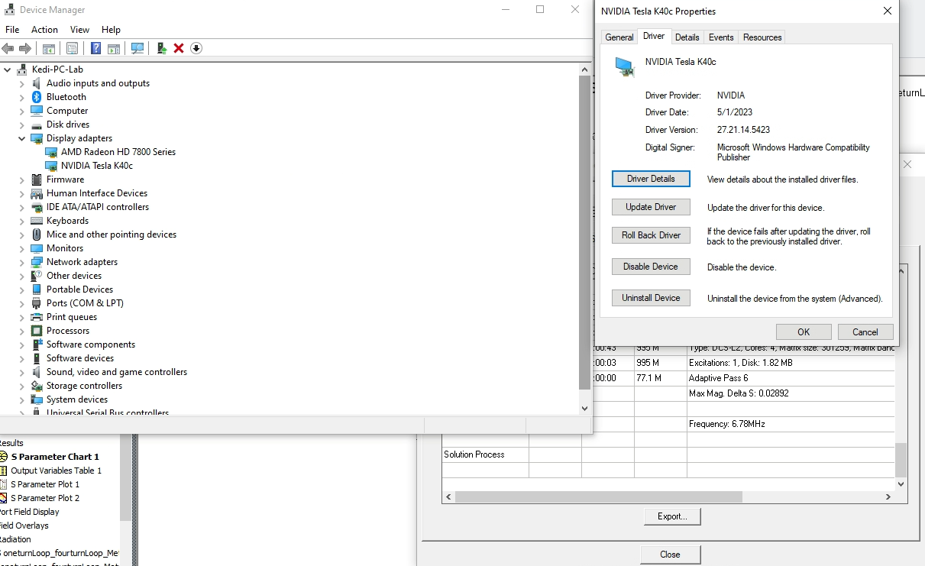
Task: Click the Print queues printer icon
Action: (x=37, y=317)
